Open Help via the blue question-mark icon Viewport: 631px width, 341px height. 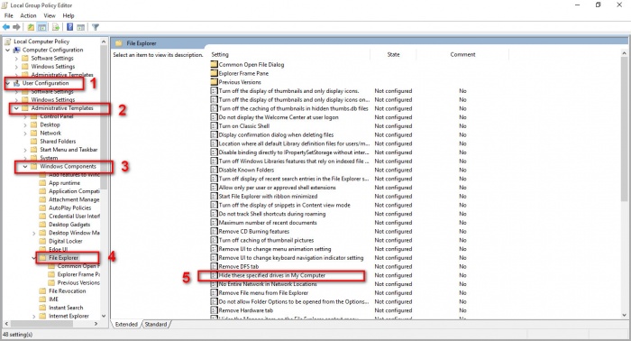click(x=69, y=27)
